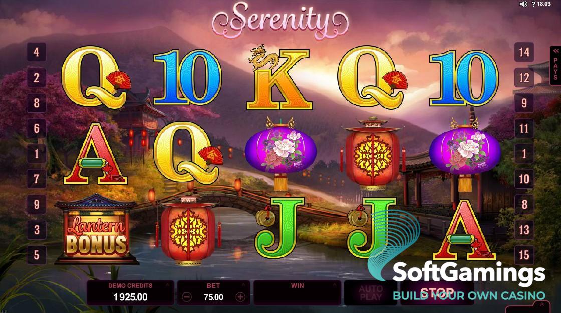Decrease bet with the minus icon

click(187, 297)
